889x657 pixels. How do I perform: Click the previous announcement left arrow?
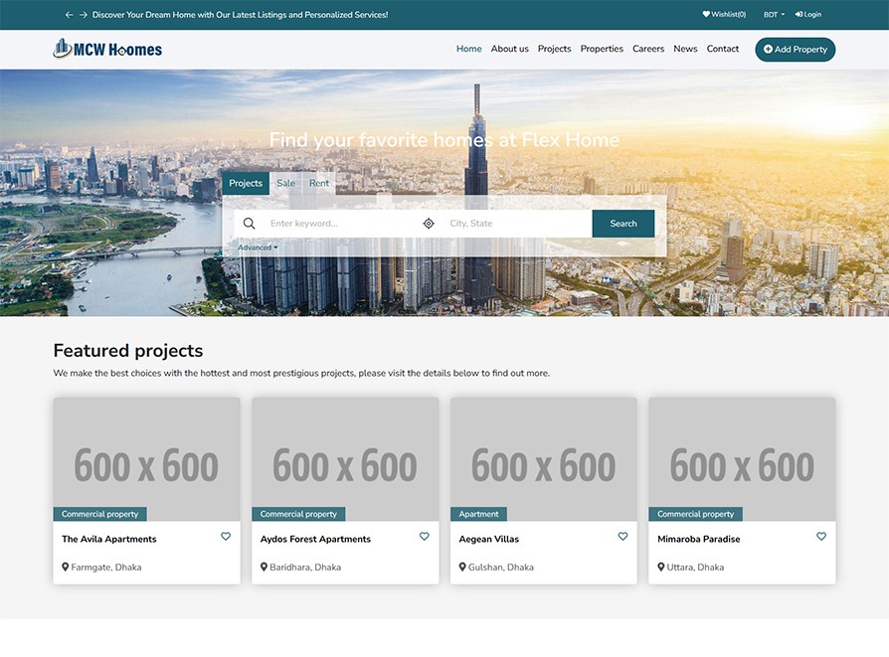point(69,15)
